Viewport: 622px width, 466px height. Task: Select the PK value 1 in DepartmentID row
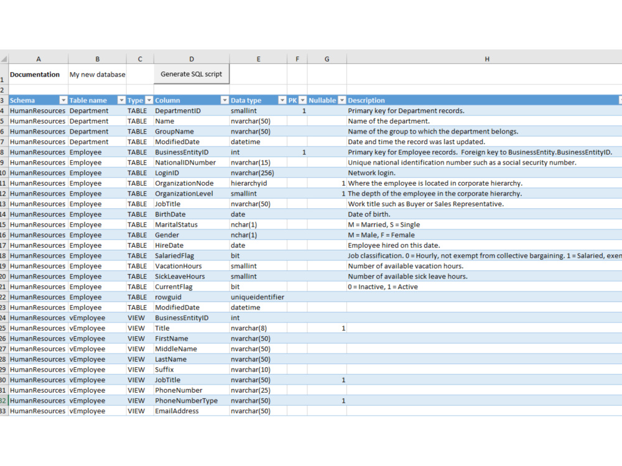click(297, 111)
